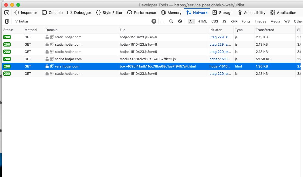Open the network search magnifier
Image resolution: width=303 pixels, height=177 pixels.
pos(171,21)
